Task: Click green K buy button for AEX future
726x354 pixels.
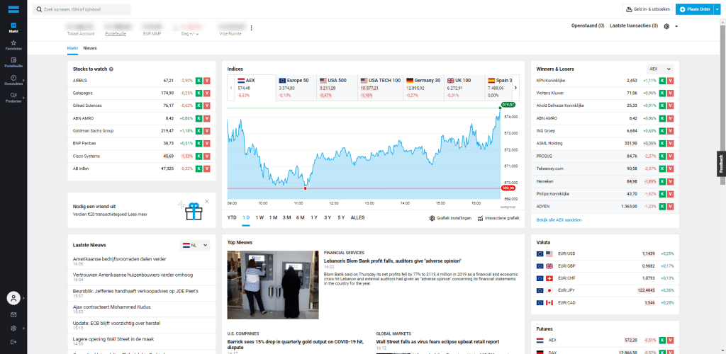Action: click(662, 340)
